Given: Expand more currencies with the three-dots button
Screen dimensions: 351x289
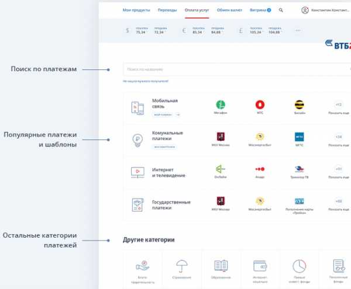Looking at the screenshot, I should point(298,30).
